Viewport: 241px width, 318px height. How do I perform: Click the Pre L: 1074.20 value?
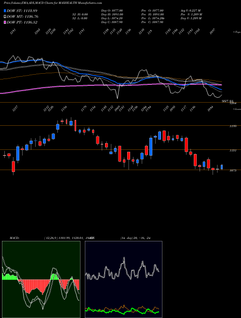(x=154, y=18)
